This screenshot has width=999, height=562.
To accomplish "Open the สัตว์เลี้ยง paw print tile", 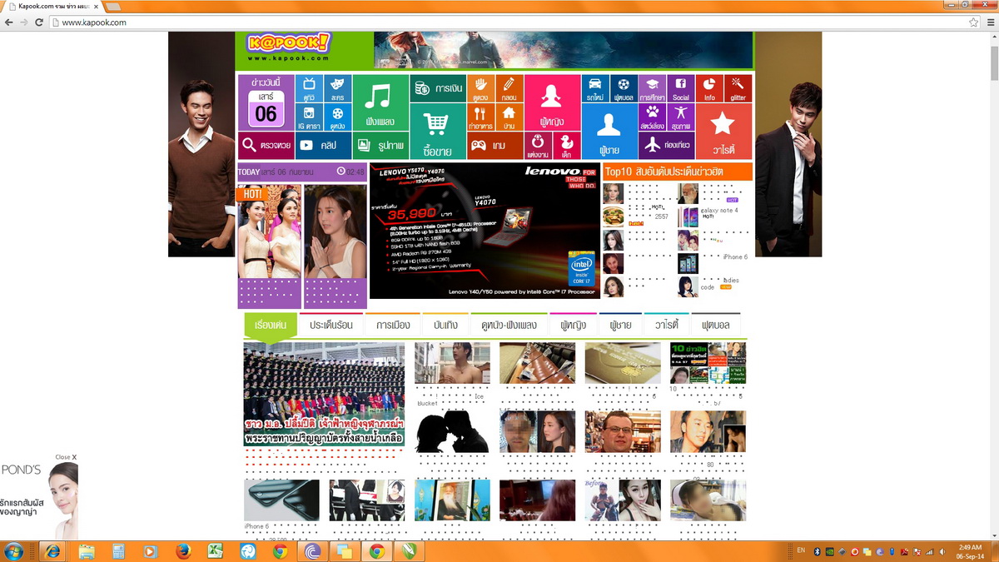I will click(652, 117).
